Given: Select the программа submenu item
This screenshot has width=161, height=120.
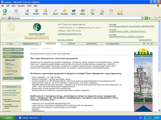Looking at the screenshot, I should pyautogui.click(x=10, y=60).
